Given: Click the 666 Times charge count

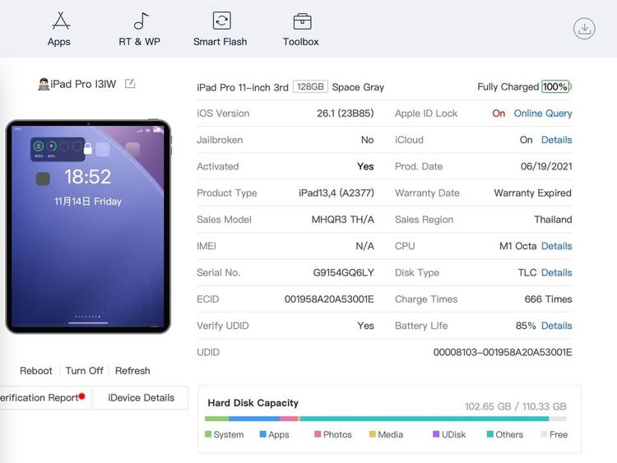Looking at the screenshot, I should pyautogui.click(x=548, y=299).
